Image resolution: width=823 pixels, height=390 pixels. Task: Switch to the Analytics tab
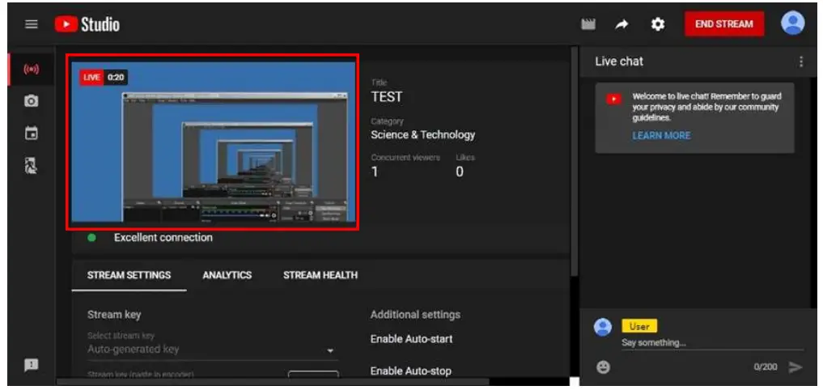(227, 275)
